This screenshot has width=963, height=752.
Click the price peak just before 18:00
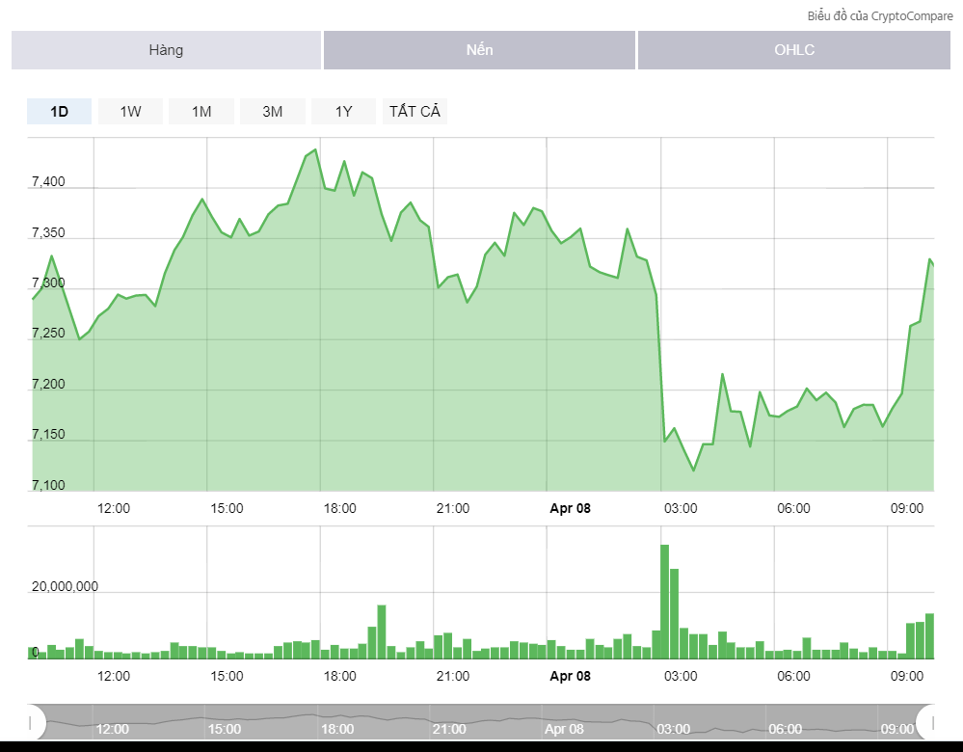[x=315, y=149]
